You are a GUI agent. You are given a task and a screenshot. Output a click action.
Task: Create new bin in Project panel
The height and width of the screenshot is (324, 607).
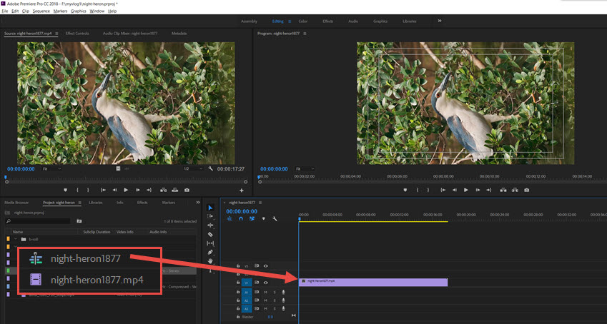(x=79, y=221)
